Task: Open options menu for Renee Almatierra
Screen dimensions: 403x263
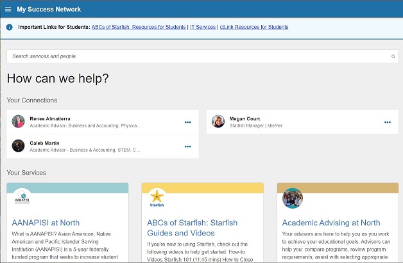Action: click(x=187, y=122)
